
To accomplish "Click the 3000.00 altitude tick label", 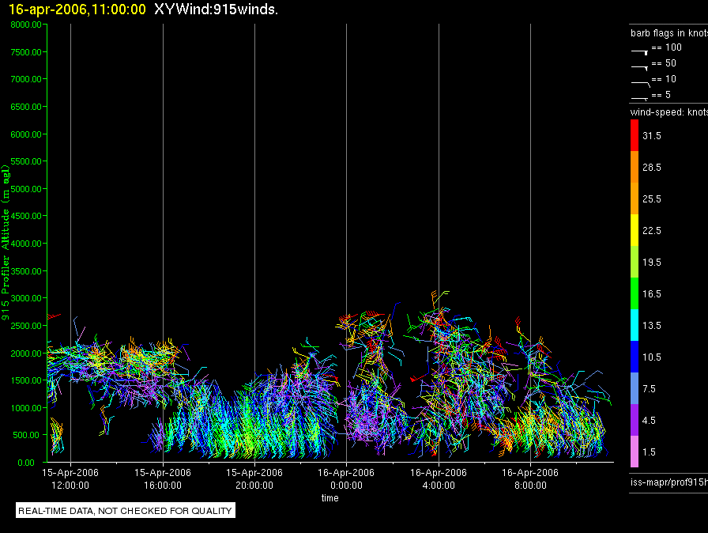I will point(26,298).
